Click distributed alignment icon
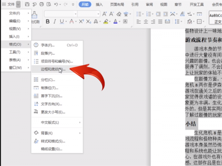 point(168,22)
